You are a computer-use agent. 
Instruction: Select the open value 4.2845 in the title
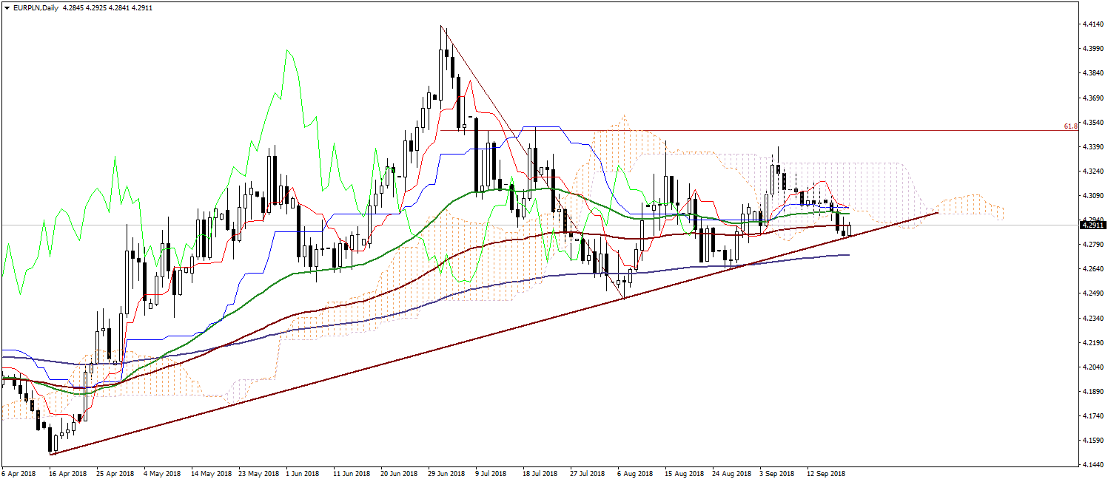pos(73,7)
